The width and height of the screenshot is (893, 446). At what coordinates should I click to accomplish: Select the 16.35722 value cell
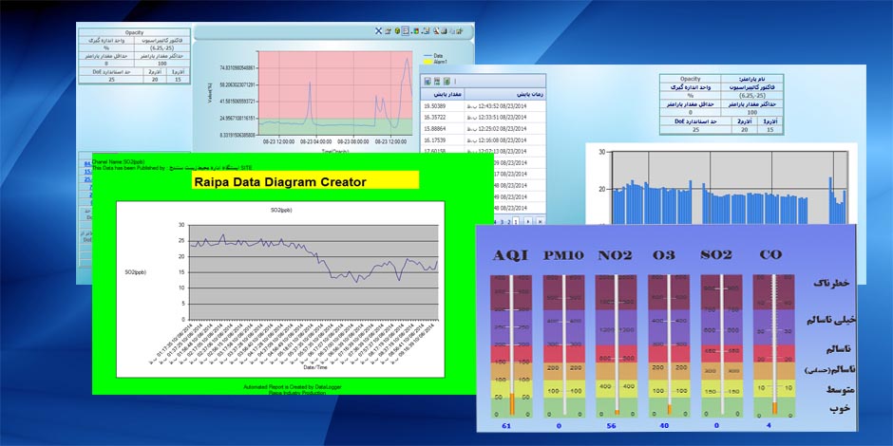tap(443, 117)
